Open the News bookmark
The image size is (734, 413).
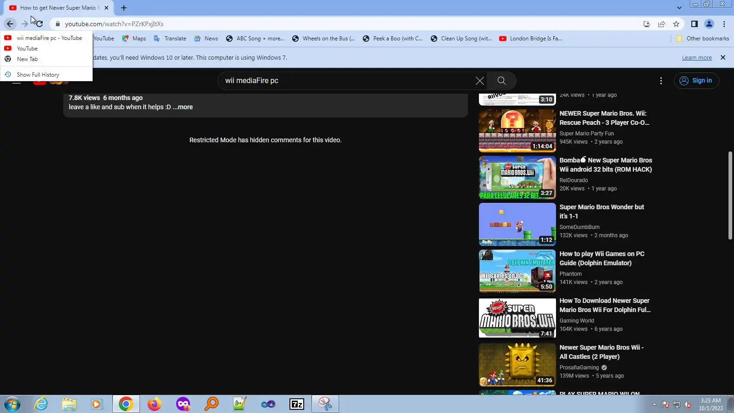click(206, 39)
